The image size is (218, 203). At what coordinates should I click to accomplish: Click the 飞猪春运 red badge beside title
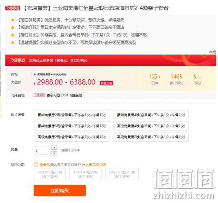(x=13, y=8)
